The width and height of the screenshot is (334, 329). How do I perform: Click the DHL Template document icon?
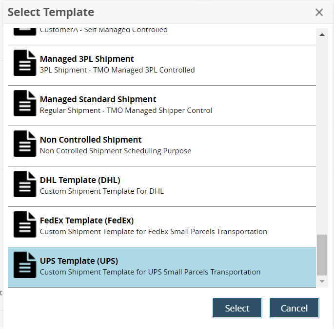(x=25, y=184)
